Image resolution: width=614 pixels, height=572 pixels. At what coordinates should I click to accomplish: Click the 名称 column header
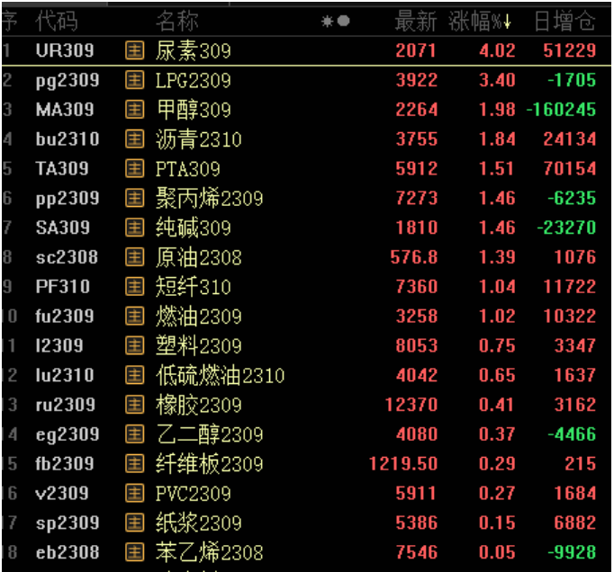pyautogui.click(x=176, y=21)
